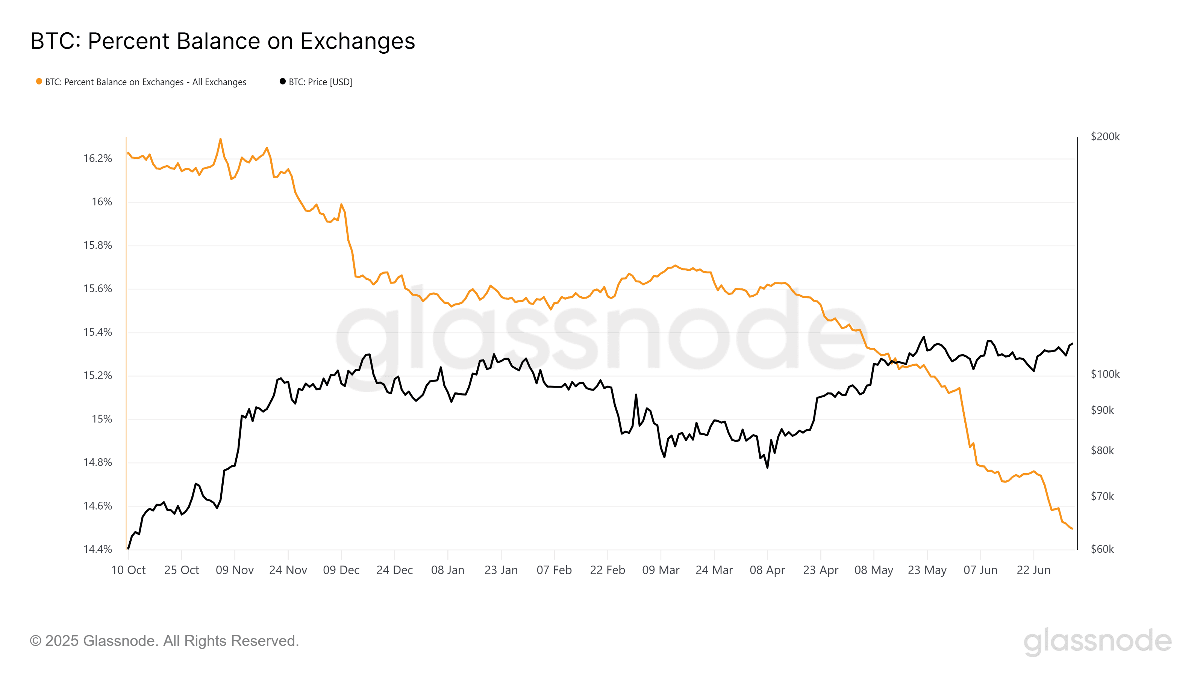Viewport: 1203px width, 676px height.
Task: Click the '$200k' right axis label
Action: point(1105,137)
